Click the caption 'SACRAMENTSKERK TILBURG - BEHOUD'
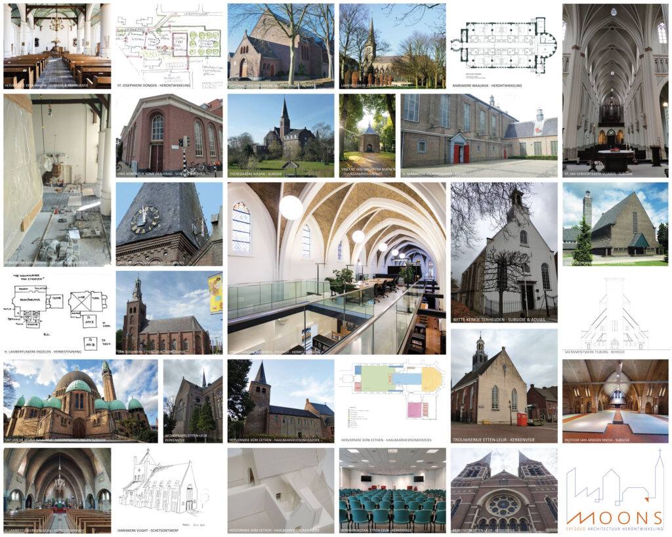The image size is (672, 537). (595, 352)
